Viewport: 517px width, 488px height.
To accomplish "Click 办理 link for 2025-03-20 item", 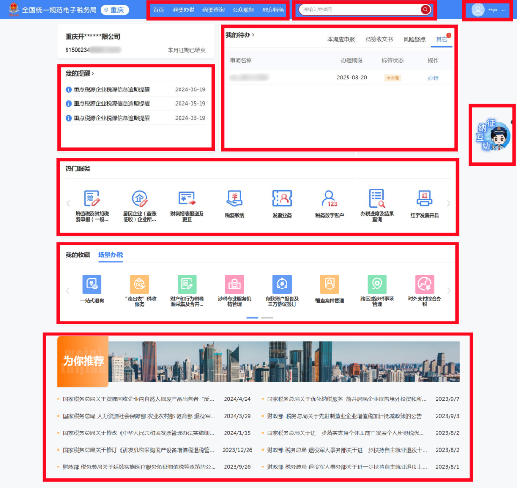I will pyautogui.click(x=433, y=78).
